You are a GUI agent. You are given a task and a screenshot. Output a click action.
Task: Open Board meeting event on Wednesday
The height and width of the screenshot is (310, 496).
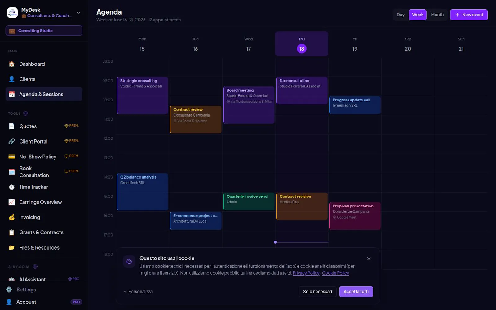tap(249, 105)
